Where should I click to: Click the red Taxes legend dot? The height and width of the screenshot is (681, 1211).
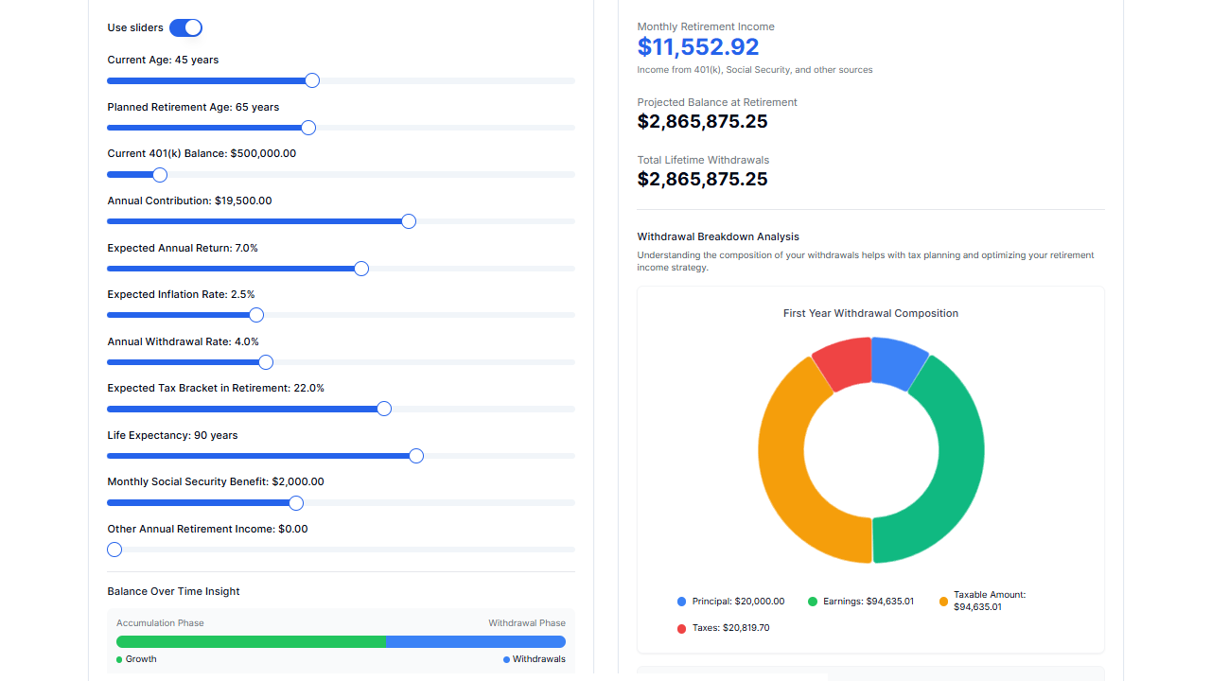(x=681, y=627)
